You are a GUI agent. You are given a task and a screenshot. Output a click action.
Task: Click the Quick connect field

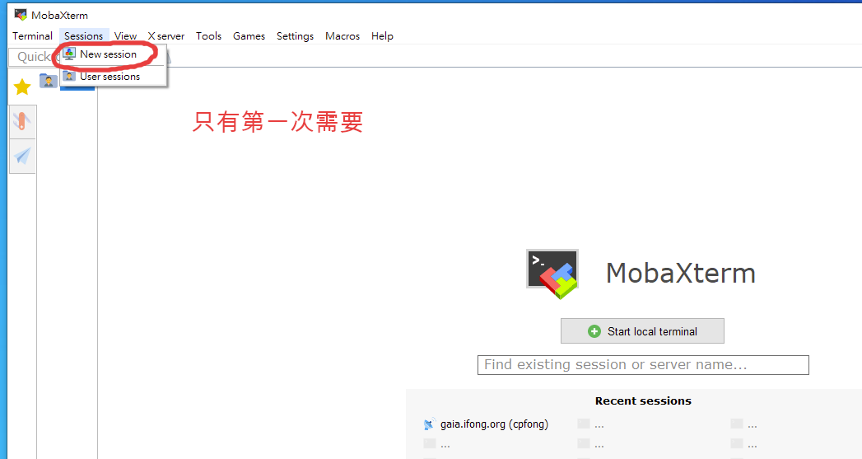click(x=33, y=57)
